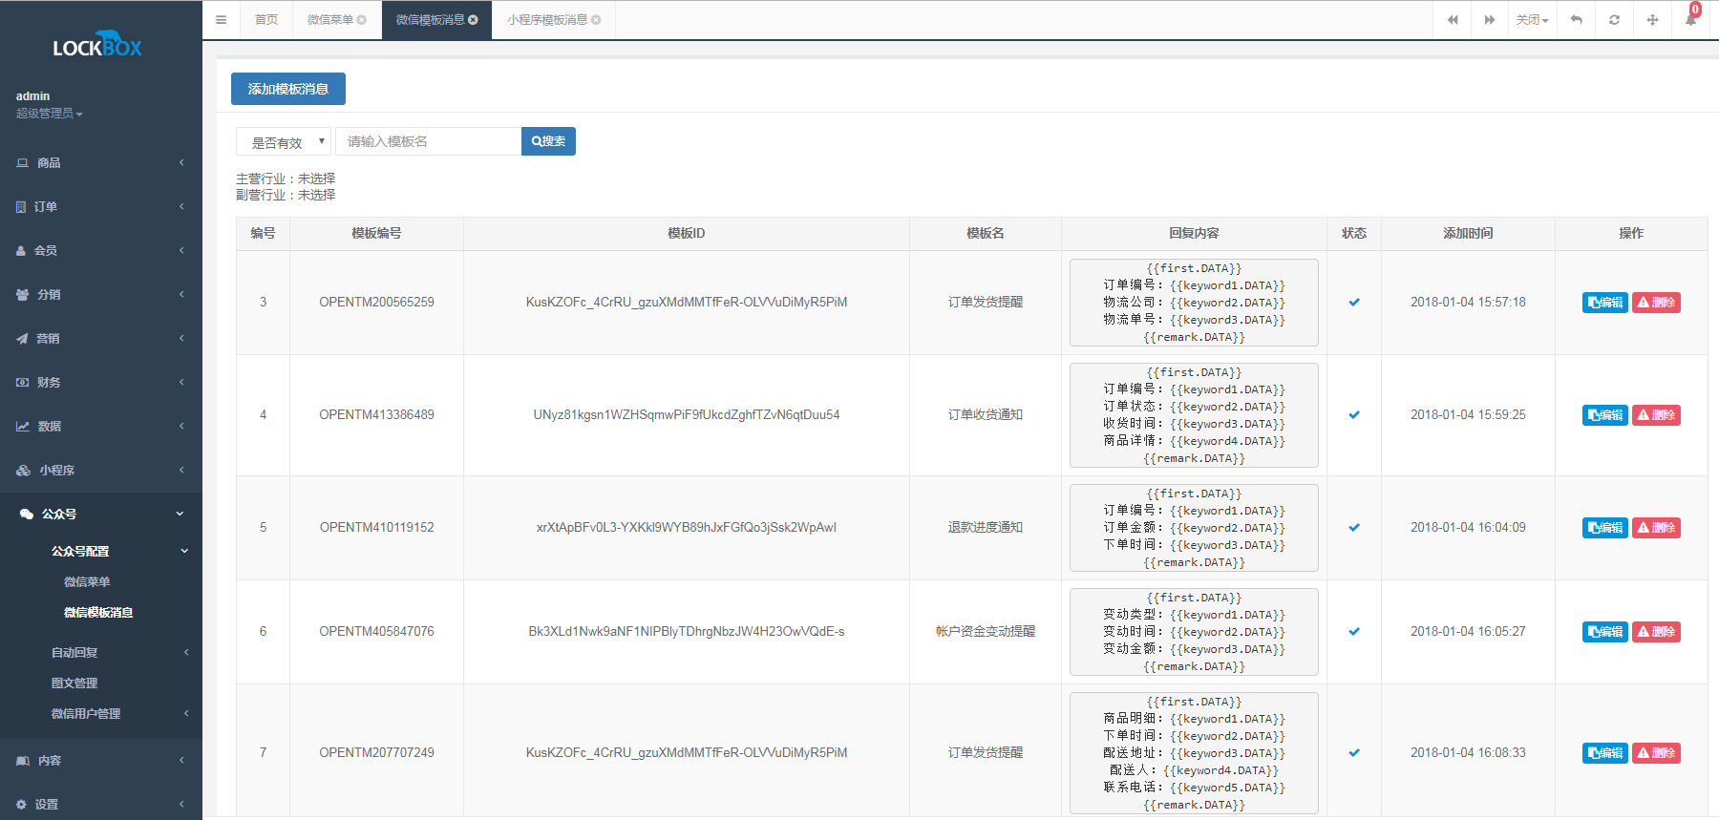Screen dimensions: 1719x820
Task: Click status checkmark for template OPENTM405847076
Action: (1354, 632)
